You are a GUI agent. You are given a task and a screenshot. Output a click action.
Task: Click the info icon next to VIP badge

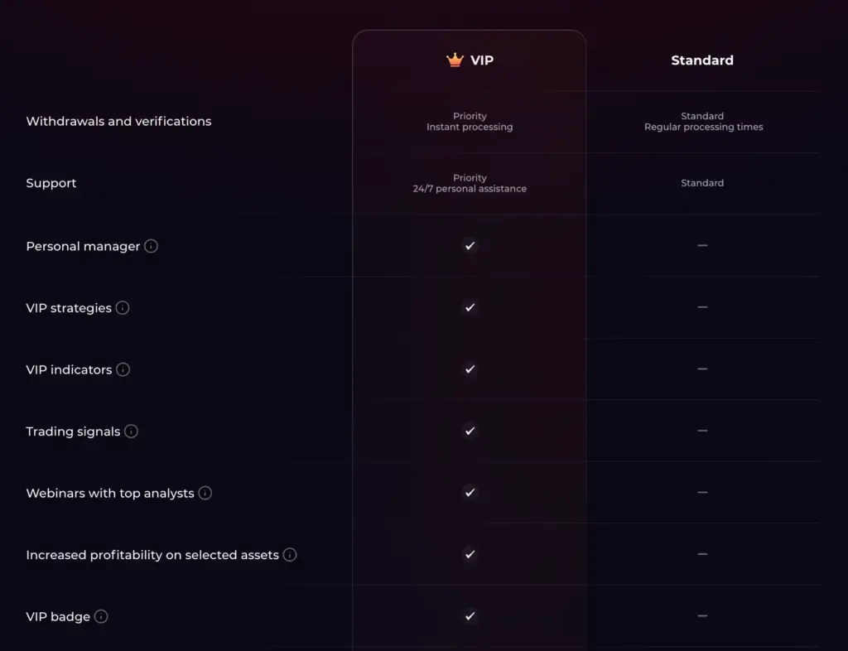click(x=101, y=616)
